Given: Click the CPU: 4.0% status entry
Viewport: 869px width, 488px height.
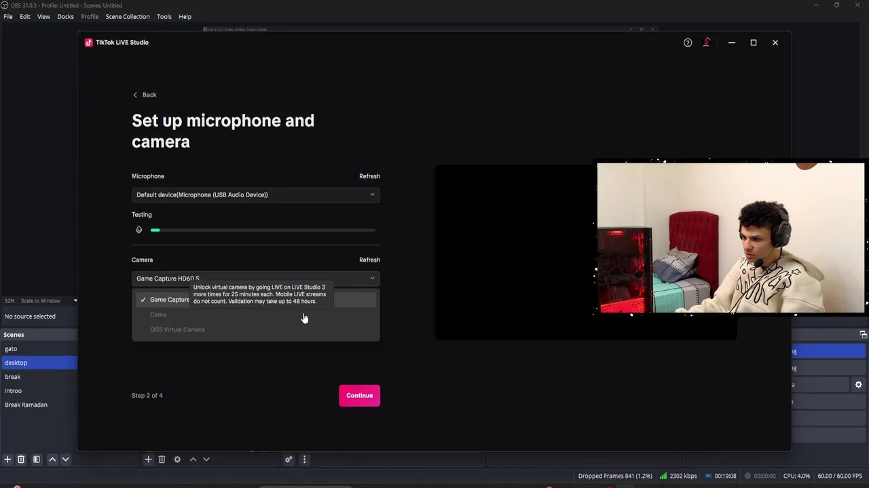Looking at the screenshot, I should coord(796,476).
